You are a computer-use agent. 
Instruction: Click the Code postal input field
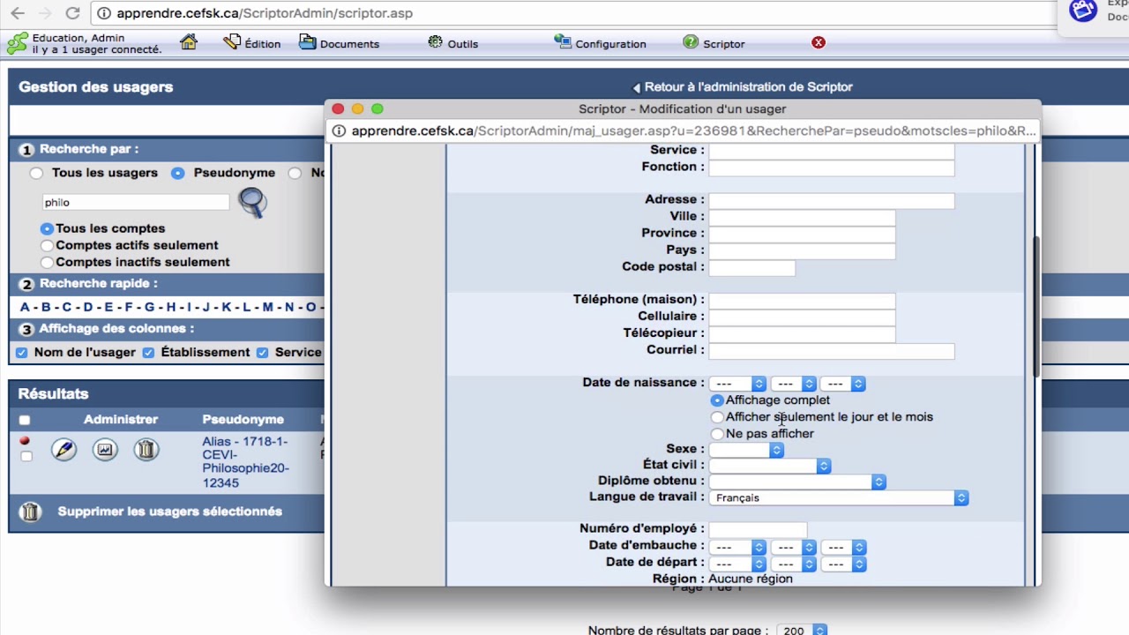click(x=751, y=267)
